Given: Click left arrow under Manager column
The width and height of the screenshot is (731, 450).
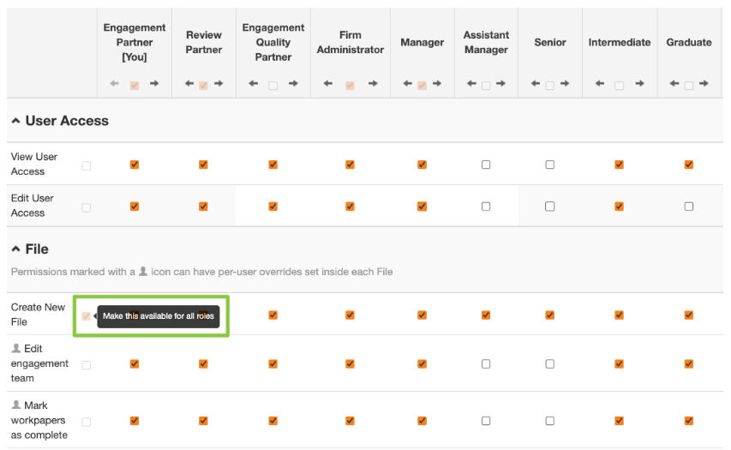Looking at the screenshot, I should 405,84.
